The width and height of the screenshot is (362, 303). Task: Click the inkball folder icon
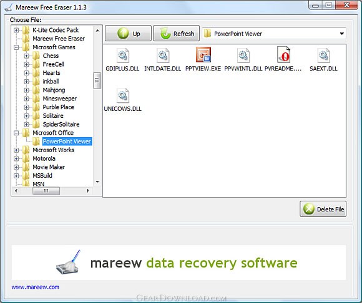point(36,81)
